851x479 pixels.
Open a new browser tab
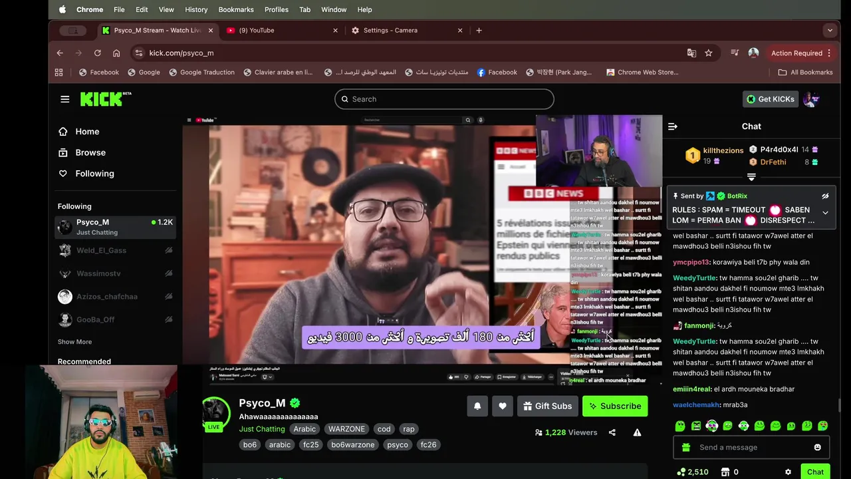(479, 31)
